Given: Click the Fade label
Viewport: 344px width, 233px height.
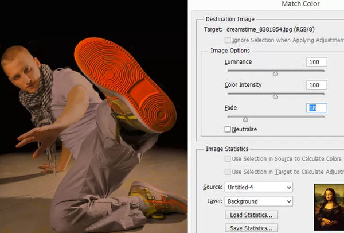Looking at the screenshot, I should point(230,108).
